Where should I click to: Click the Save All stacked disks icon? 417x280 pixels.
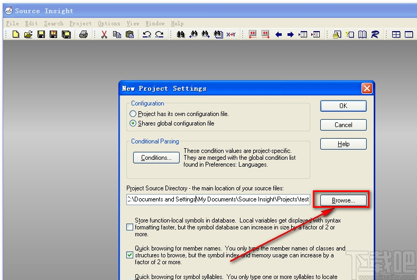66,34
